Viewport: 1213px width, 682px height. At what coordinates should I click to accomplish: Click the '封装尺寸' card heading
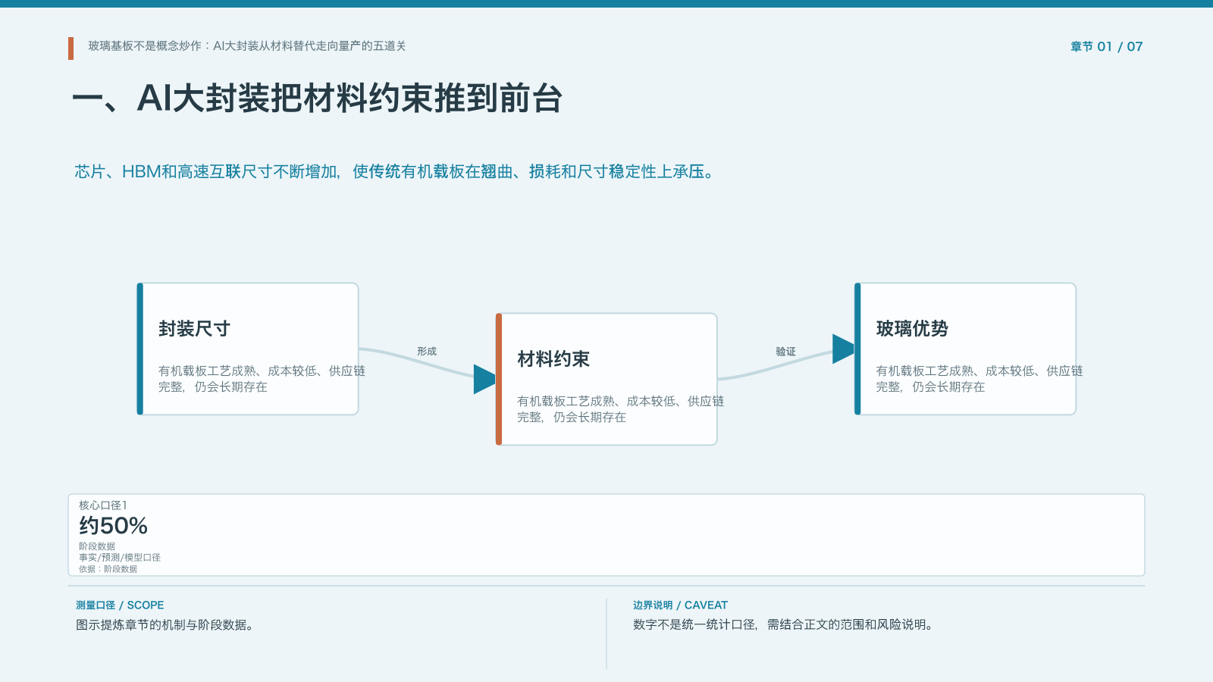194,329
